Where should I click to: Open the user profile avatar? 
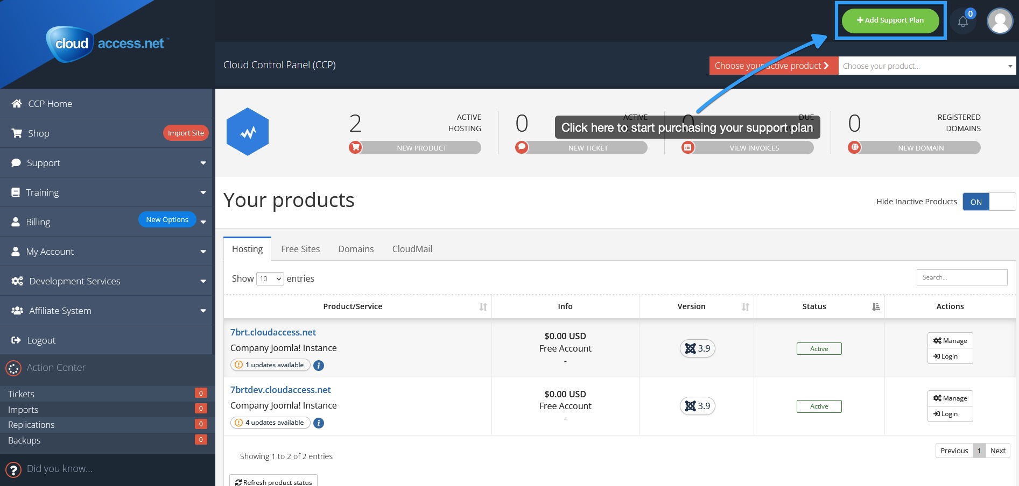(1000, 21)
